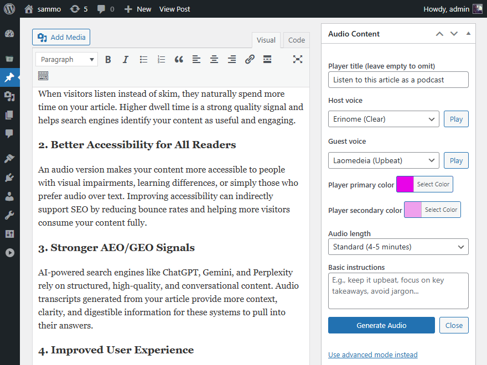
Task: Center align the text
Action: (x=214, y=59)
